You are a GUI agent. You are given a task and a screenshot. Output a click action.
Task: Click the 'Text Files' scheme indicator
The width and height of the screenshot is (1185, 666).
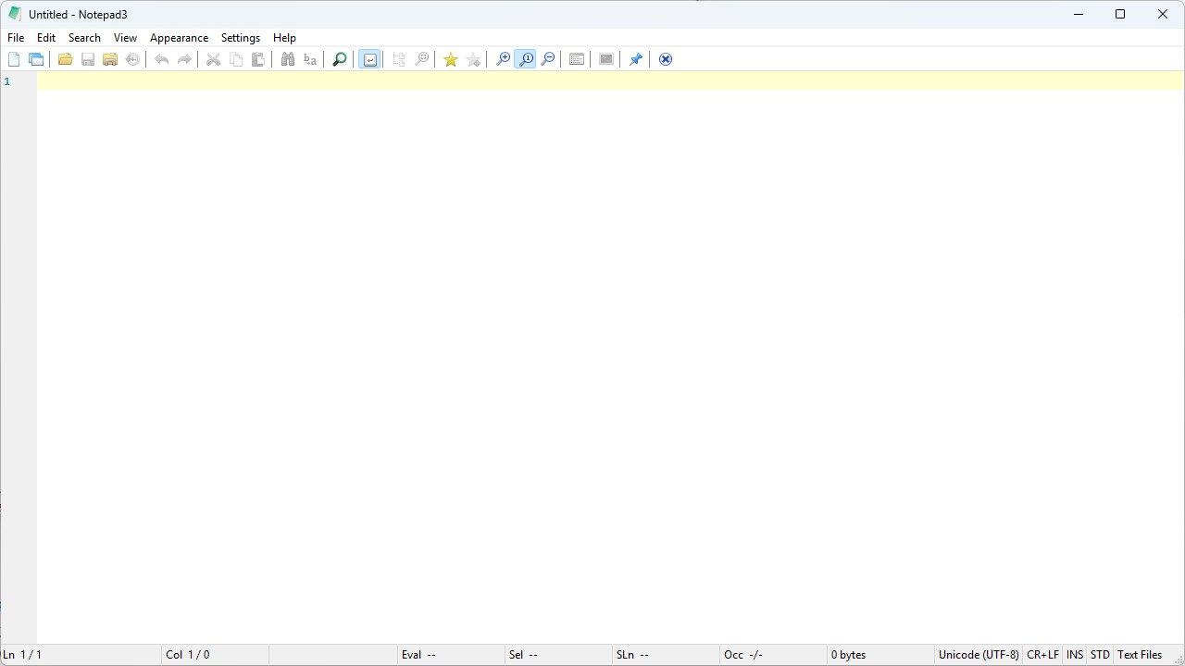pos(1140,655)
